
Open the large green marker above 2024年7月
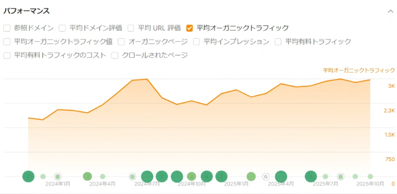[147, 177]
